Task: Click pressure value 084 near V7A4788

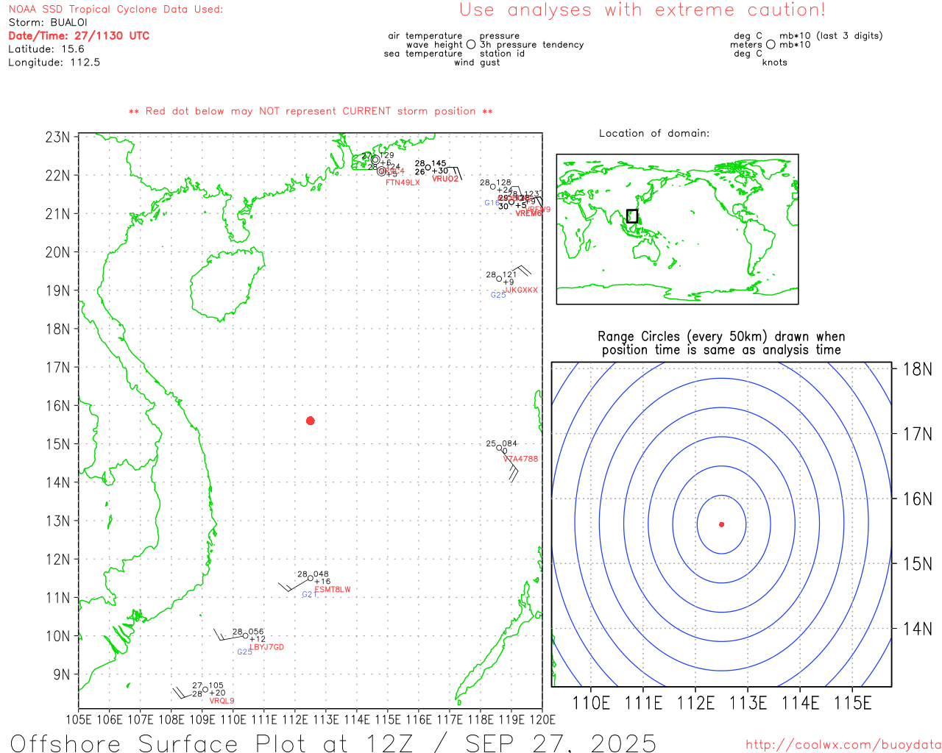Action: (x=510, y=443)
